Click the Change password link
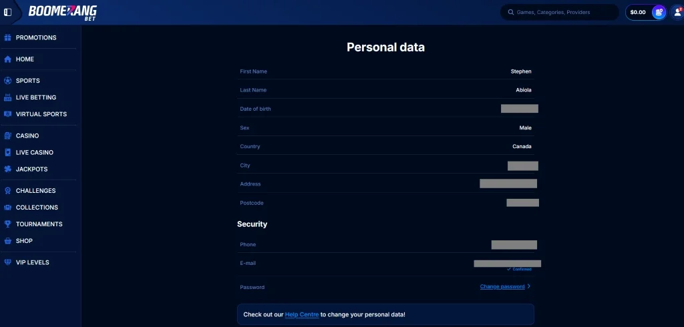Viewport: 684px width, 327px height. click(x=502, y=286)
